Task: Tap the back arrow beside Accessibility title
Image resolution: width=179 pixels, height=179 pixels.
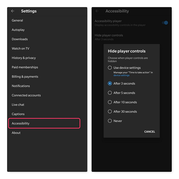Action: coord(97,11)
